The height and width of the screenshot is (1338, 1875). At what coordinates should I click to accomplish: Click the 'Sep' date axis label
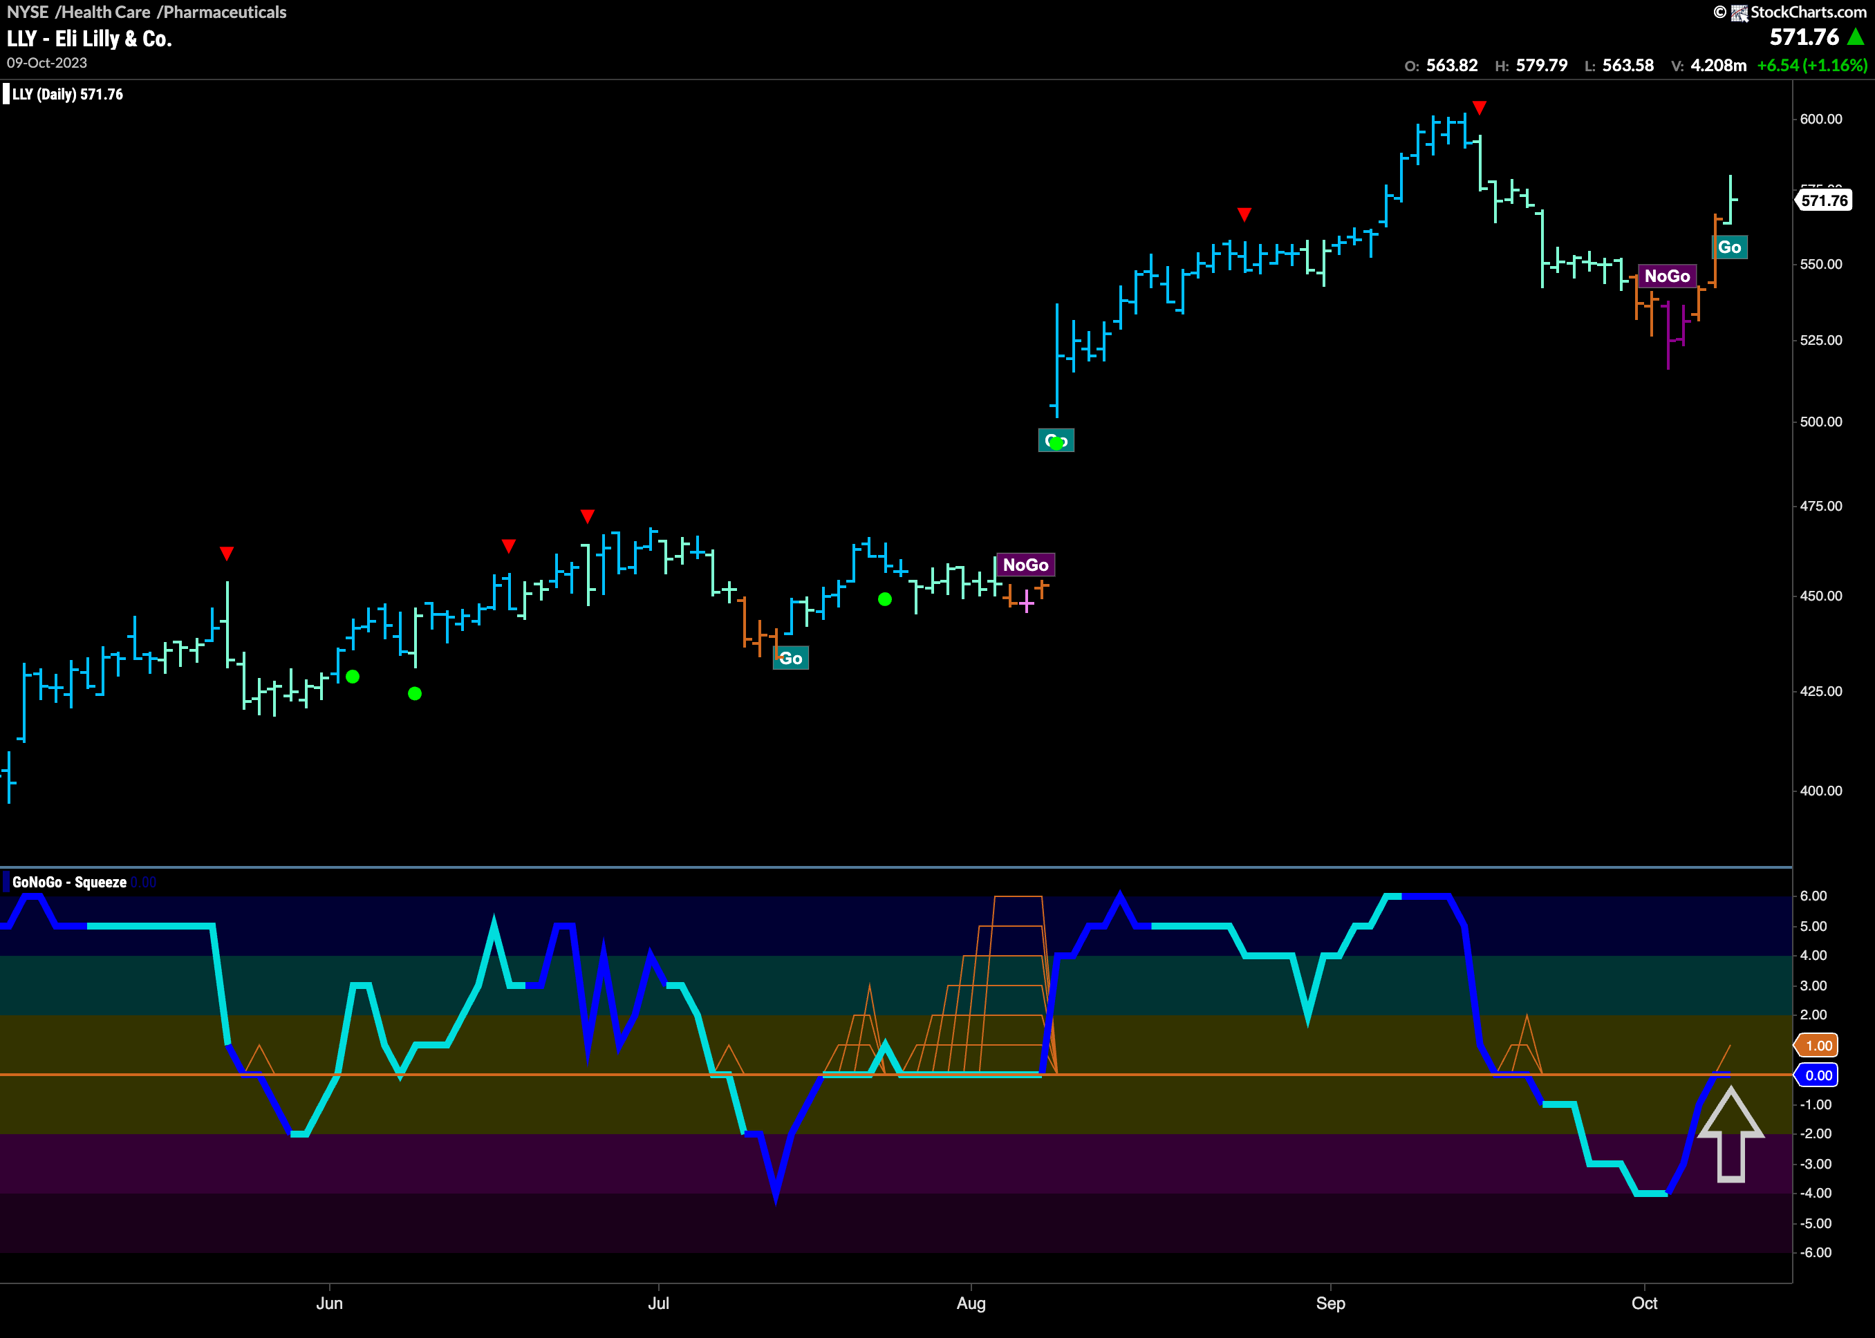pos(1330,1303)
